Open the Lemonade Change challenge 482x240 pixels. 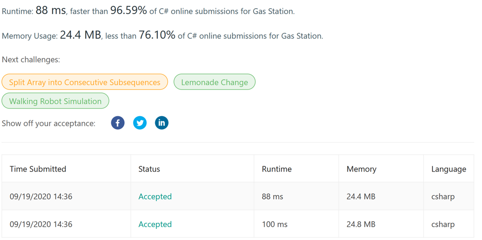[214, 82]
